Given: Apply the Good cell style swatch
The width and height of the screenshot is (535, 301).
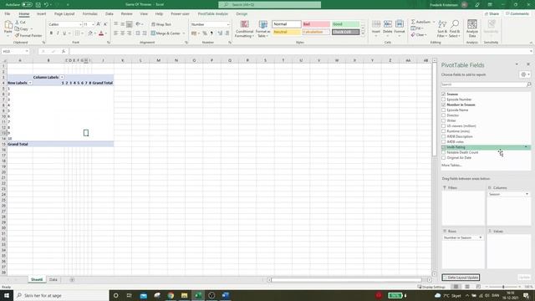Looking at the screenshot, I should pyautogui.click(x=345, y=24).
